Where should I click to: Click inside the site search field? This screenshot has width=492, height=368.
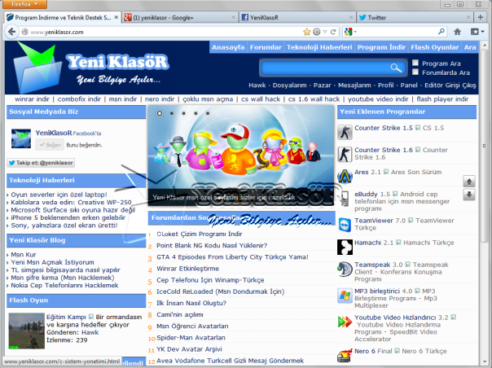click(324, 68)
